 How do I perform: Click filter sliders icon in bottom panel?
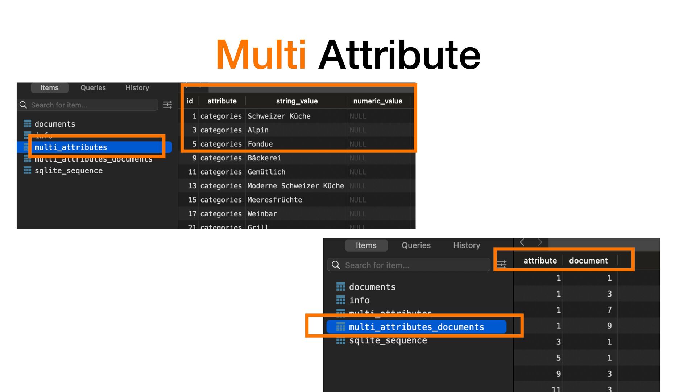pos(501,265)
